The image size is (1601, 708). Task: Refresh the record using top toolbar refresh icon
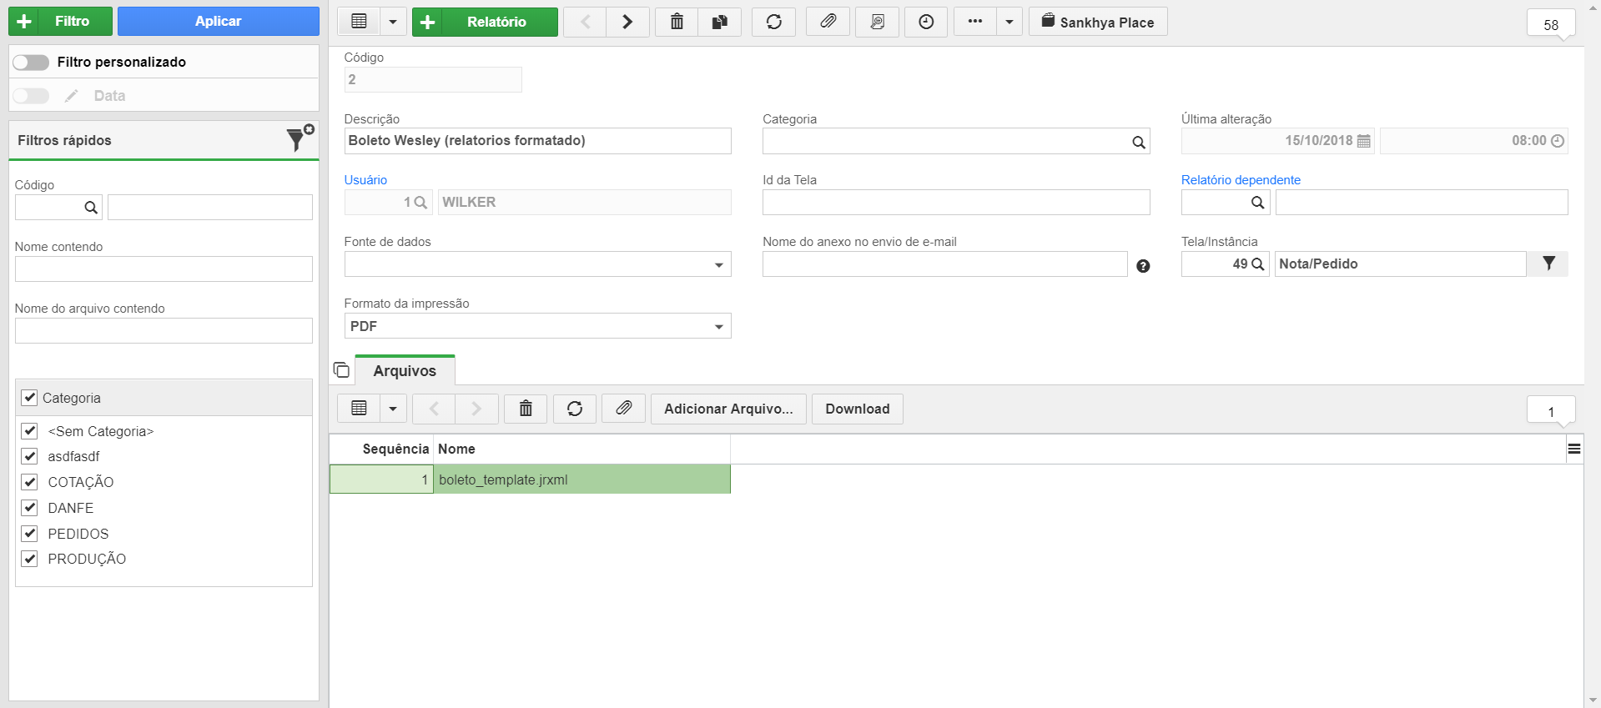coord(774,22)
